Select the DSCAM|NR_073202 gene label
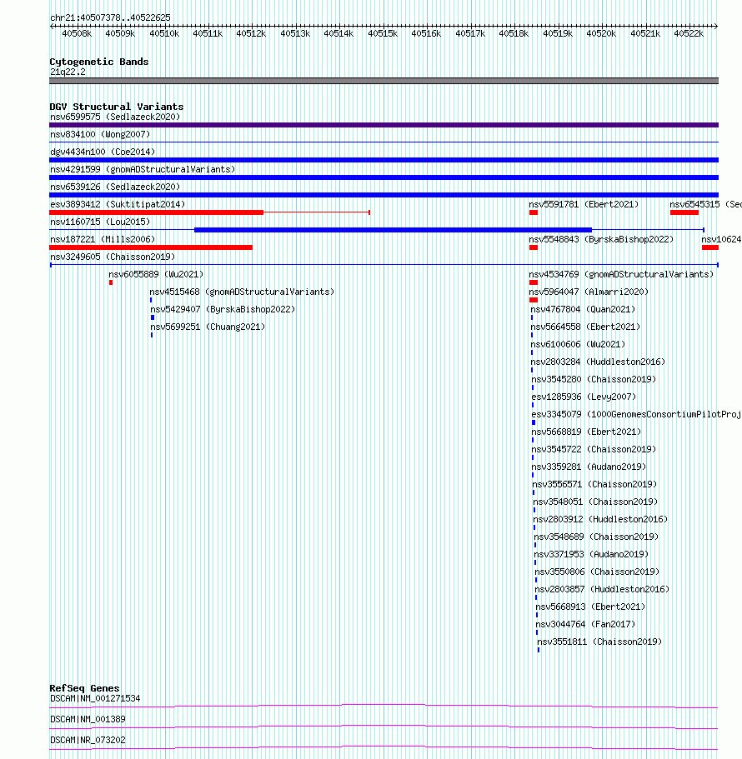 point(88,740)
